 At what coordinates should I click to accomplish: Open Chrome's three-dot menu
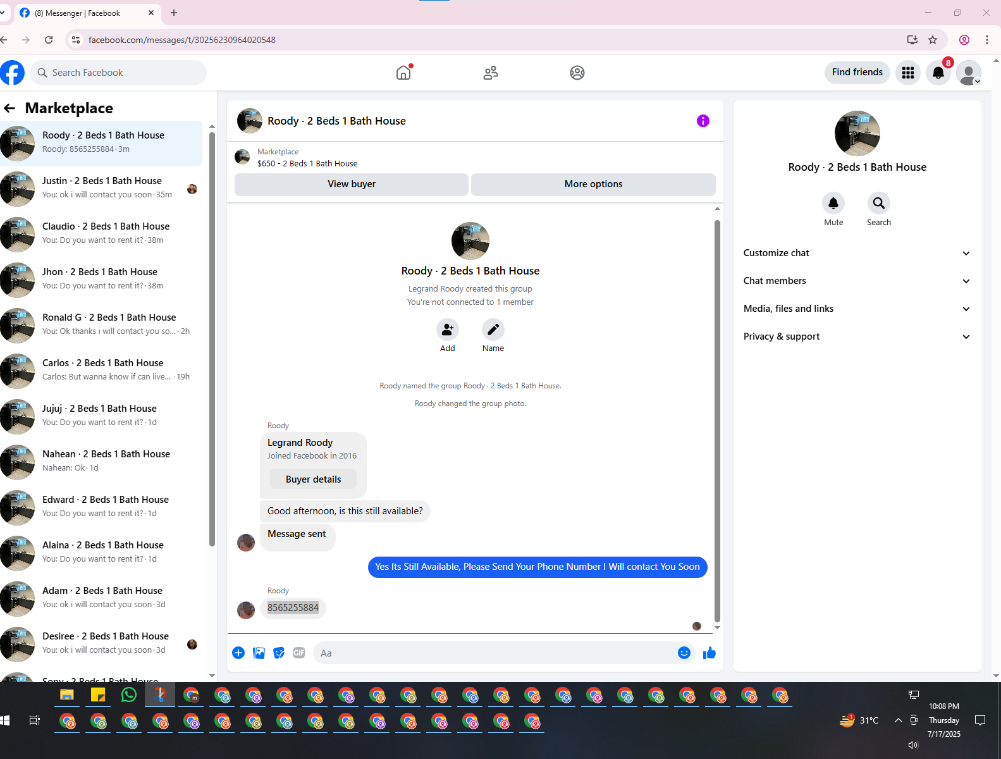986,40
